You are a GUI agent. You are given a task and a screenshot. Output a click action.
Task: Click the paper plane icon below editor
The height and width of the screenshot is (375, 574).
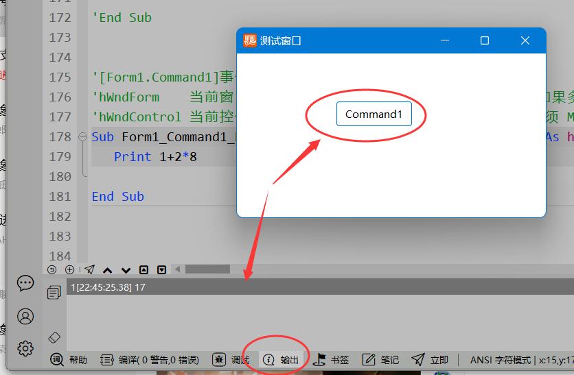[x=89, y=270]
